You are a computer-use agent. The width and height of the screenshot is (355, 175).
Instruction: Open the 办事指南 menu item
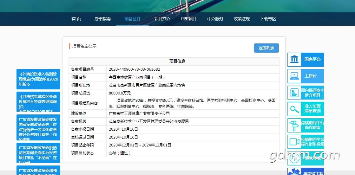tap(102, 19)
